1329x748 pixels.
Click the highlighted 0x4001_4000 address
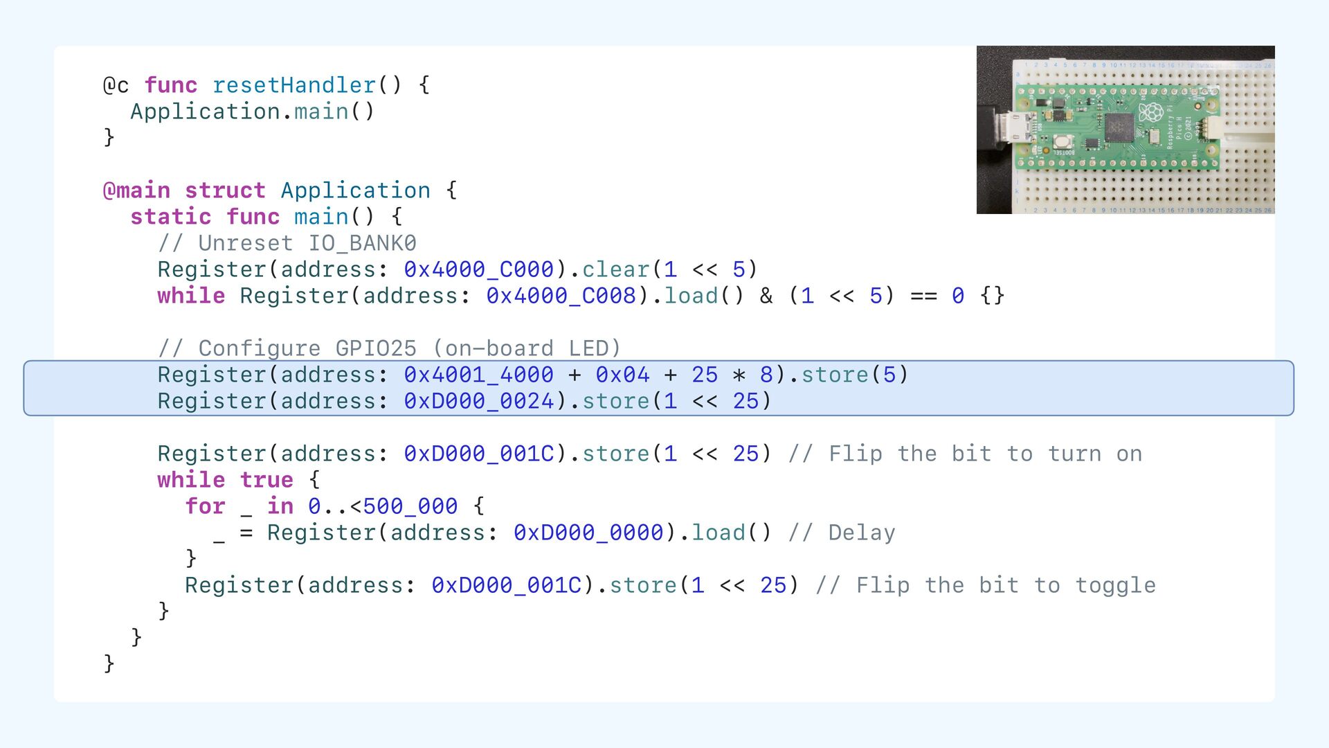pos(478,375)
